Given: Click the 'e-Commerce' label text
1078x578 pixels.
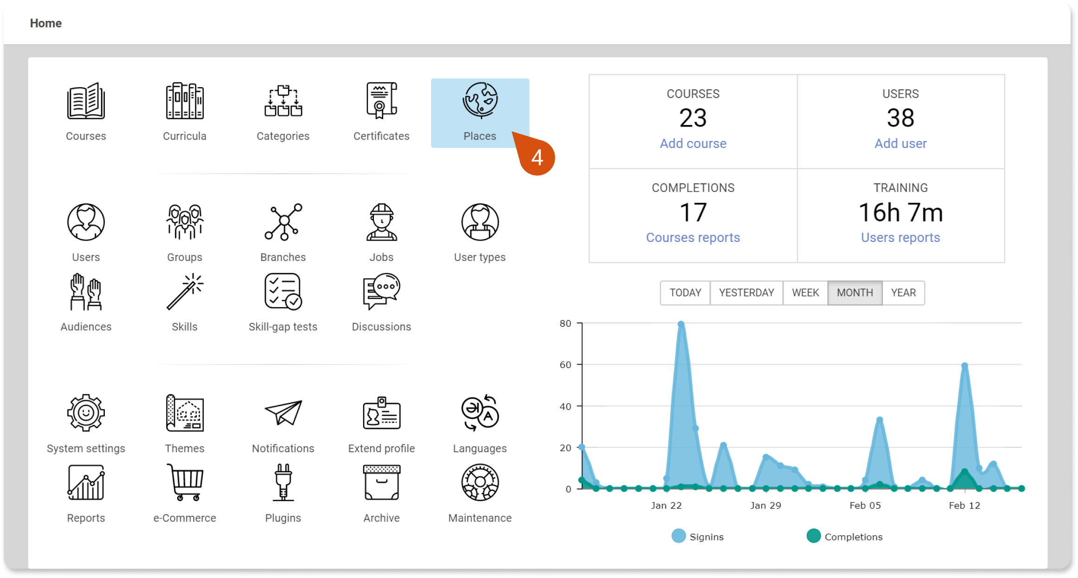Looking at the screenshot, I should [185, 518].
